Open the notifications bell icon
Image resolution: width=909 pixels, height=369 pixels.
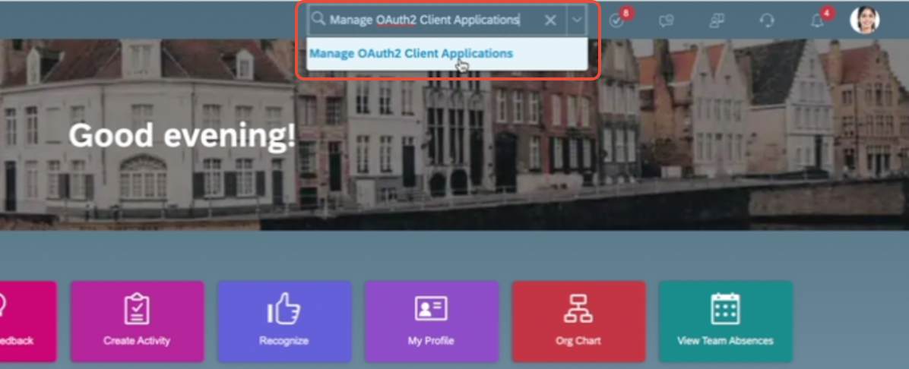817,20
